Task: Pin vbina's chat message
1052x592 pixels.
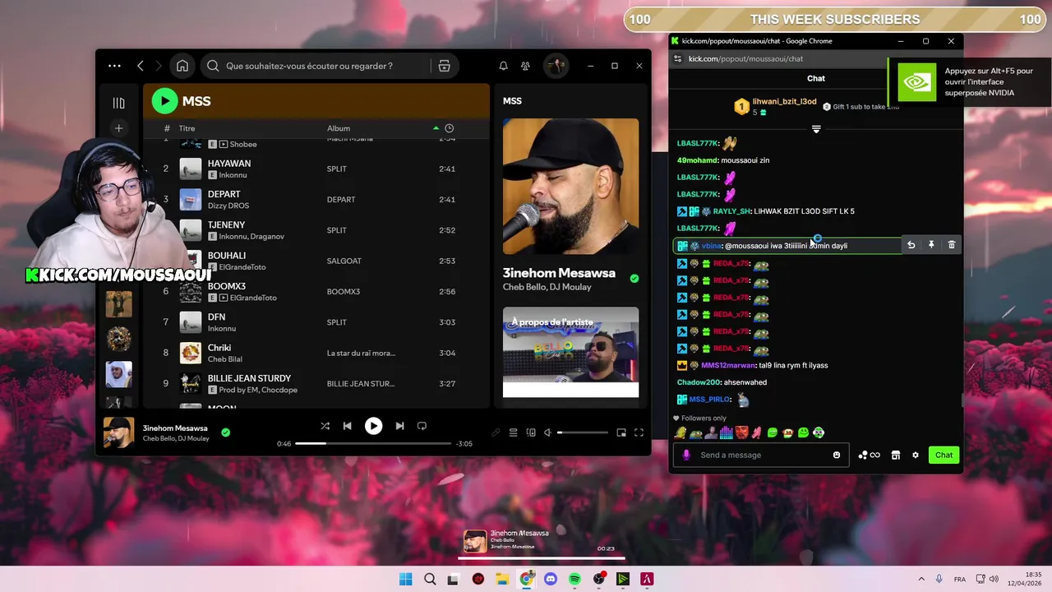Action: click(x=931, y=245)
